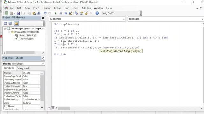Click the Break pause icon

[x=61, y=13]
